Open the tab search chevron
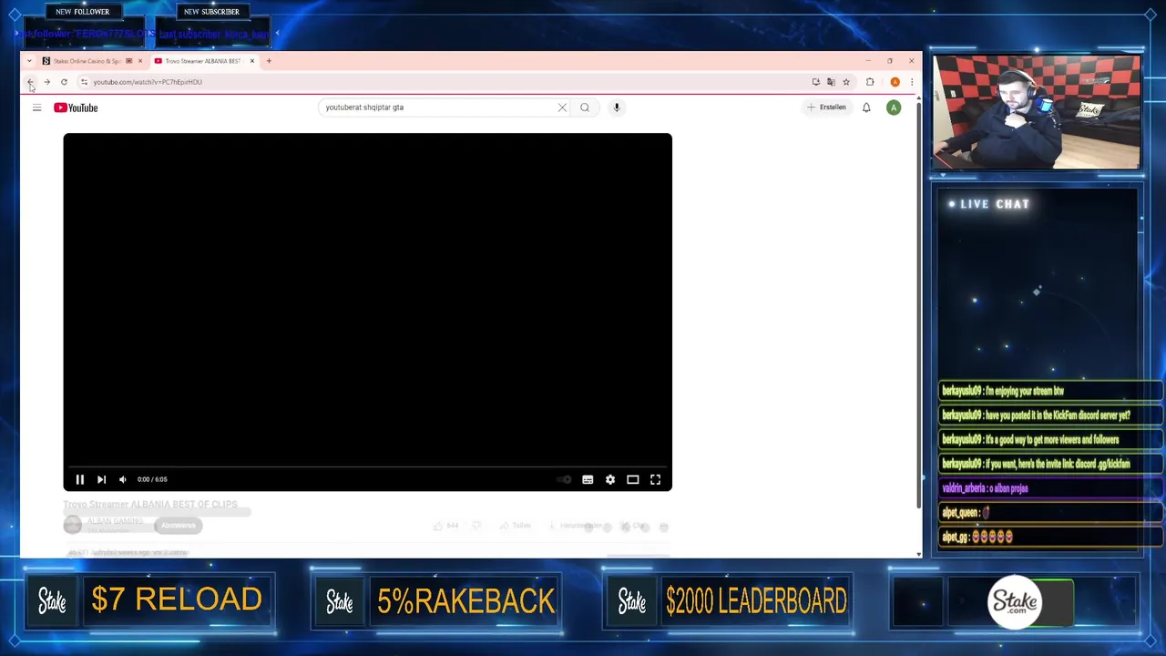This screenshot has height=656, width=1166. (x=29, y=61)
